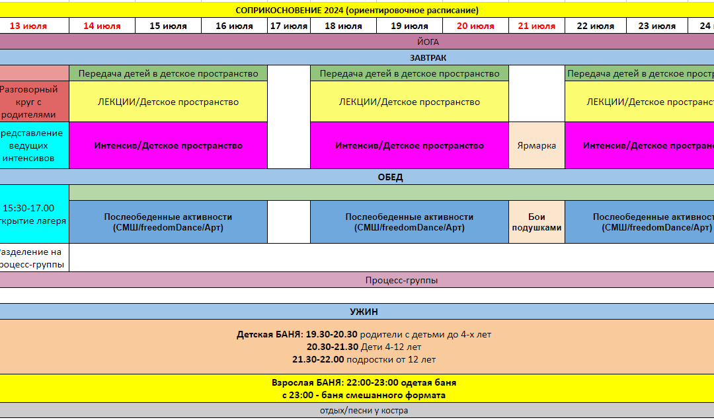The width and height of the screenshot is (714, 420).
Task: Select the Ярмарка cell
Action: 536,145
